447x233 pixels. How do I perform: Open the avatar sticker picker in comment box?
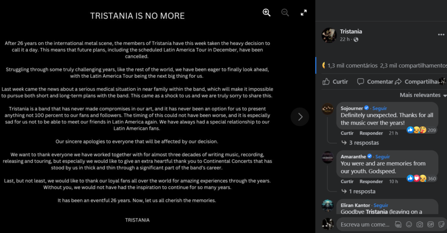[x=398, y=224]
